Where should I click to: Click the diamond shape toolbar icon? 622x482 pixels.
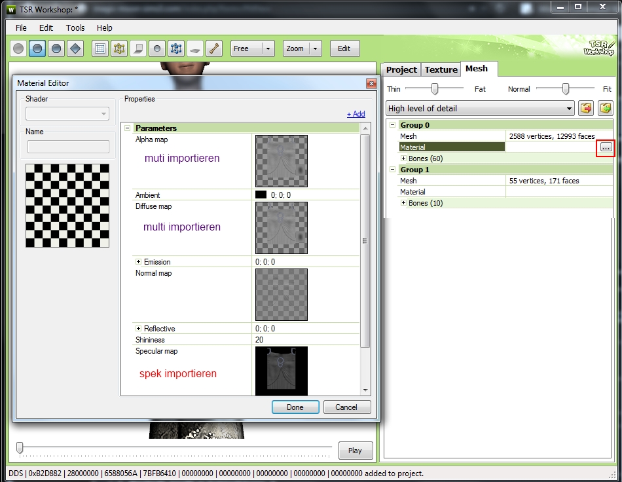[x=75, y=48]
